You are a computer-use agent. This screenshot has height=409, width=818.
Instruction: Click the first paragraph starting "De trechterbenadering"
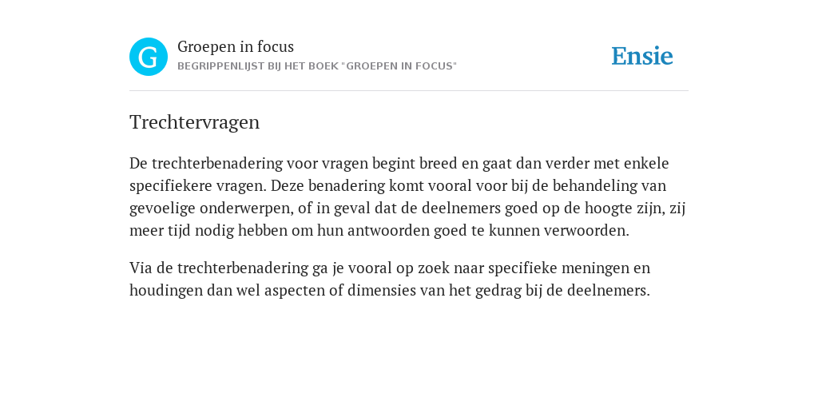pos(407,197)
